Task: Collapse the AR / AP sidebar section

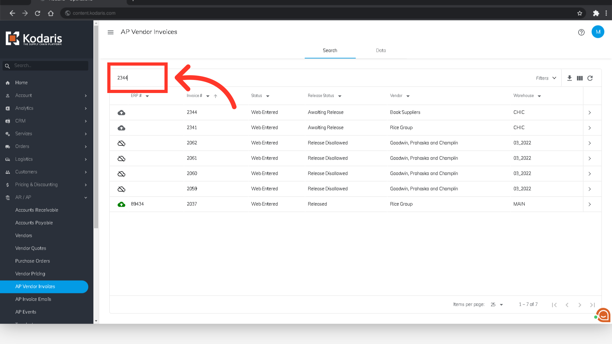Action: pyautogui.click(x=86, y=197)
